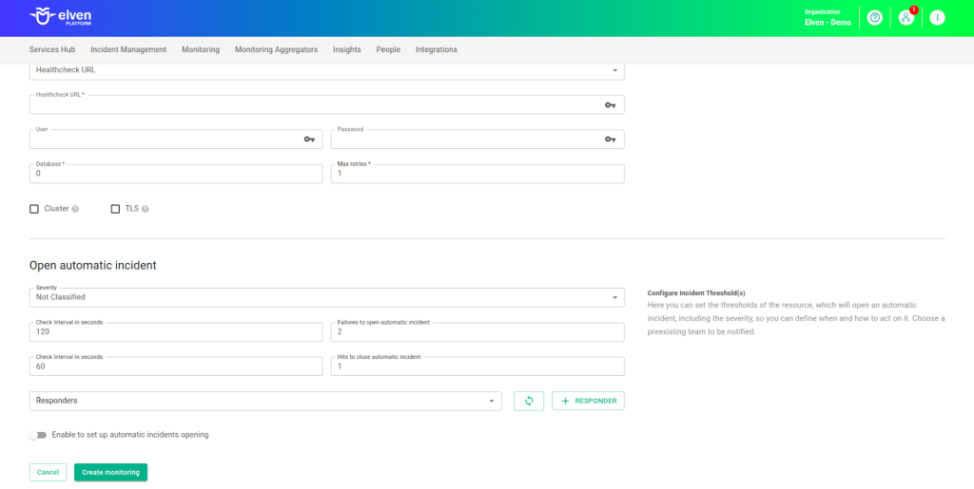This screenshot has height=489, width=974.
Task: Click the key icon in User field
Action: click(x=309, y=140)
